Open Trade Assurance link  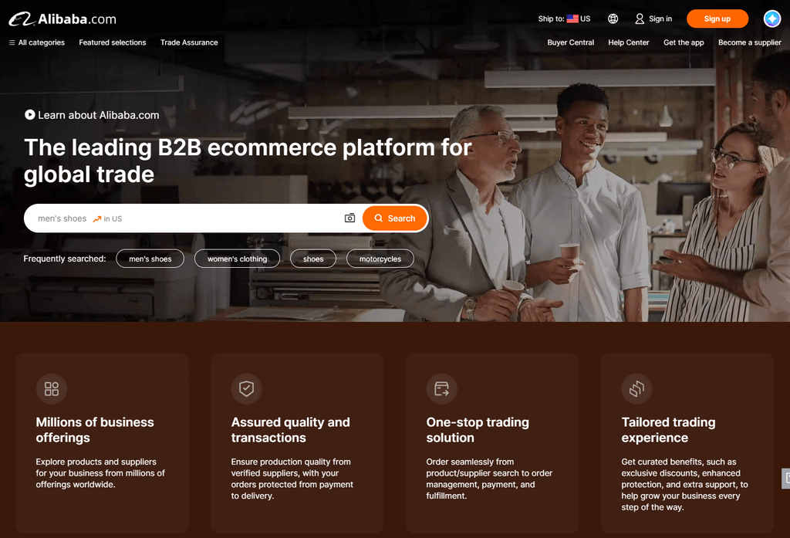[189, 42]
